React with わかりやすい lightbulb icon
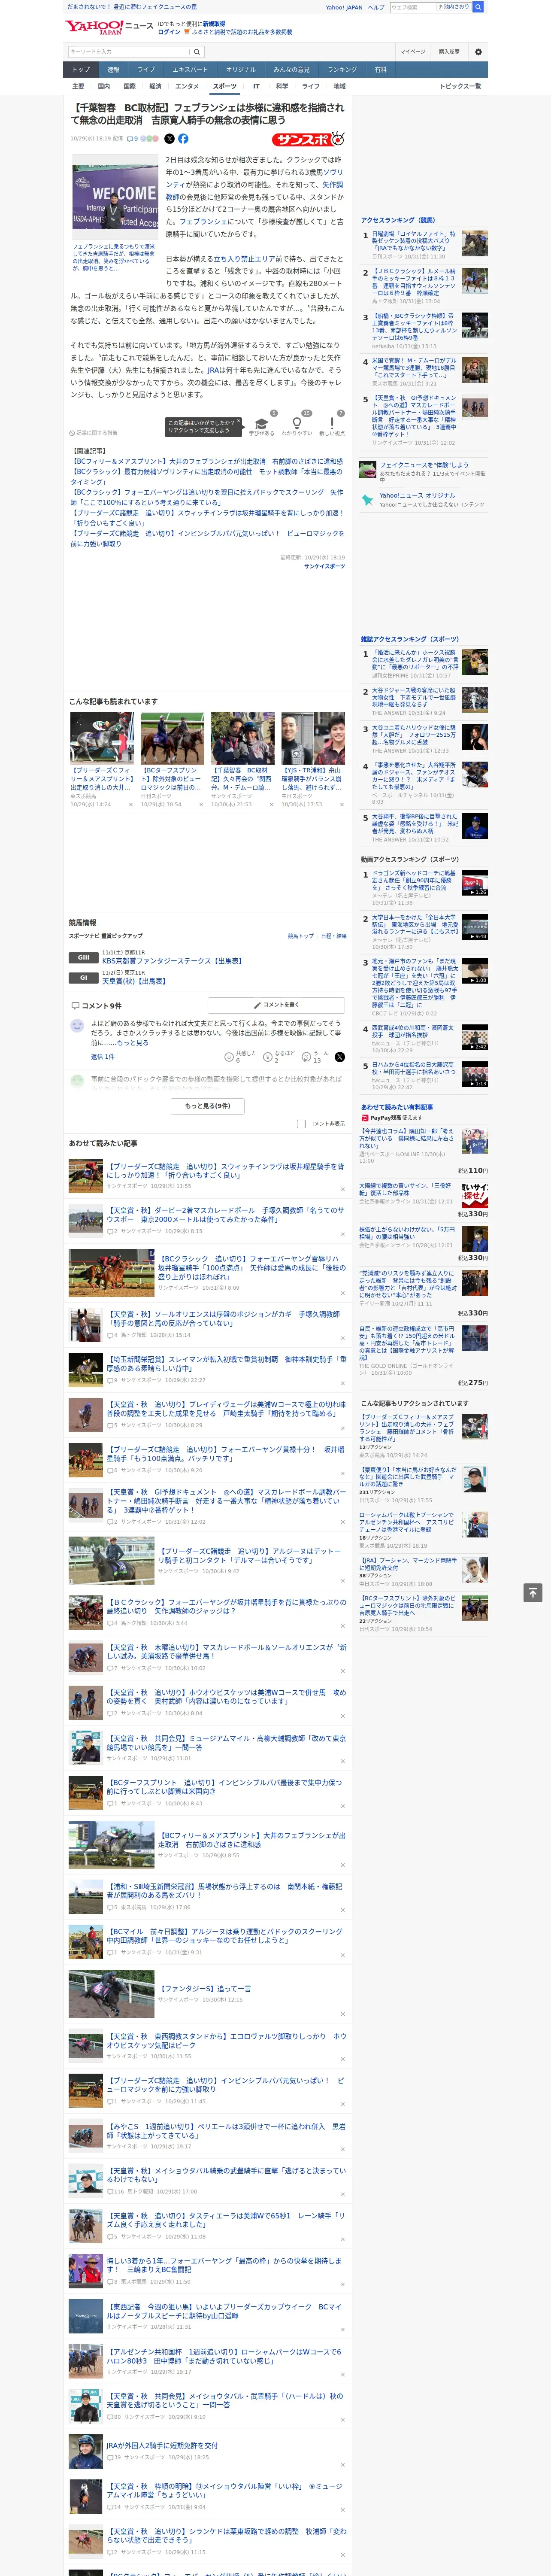 pyautogui.click(x=296, y=424)
